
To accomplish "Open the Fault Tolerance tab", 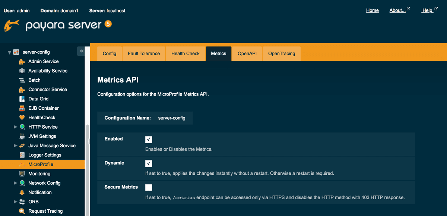I will tap(144, 54).
